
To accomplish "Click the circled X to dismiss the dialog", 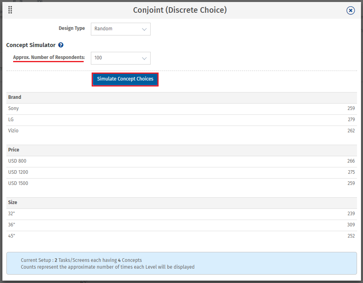I will click(350, 10).
